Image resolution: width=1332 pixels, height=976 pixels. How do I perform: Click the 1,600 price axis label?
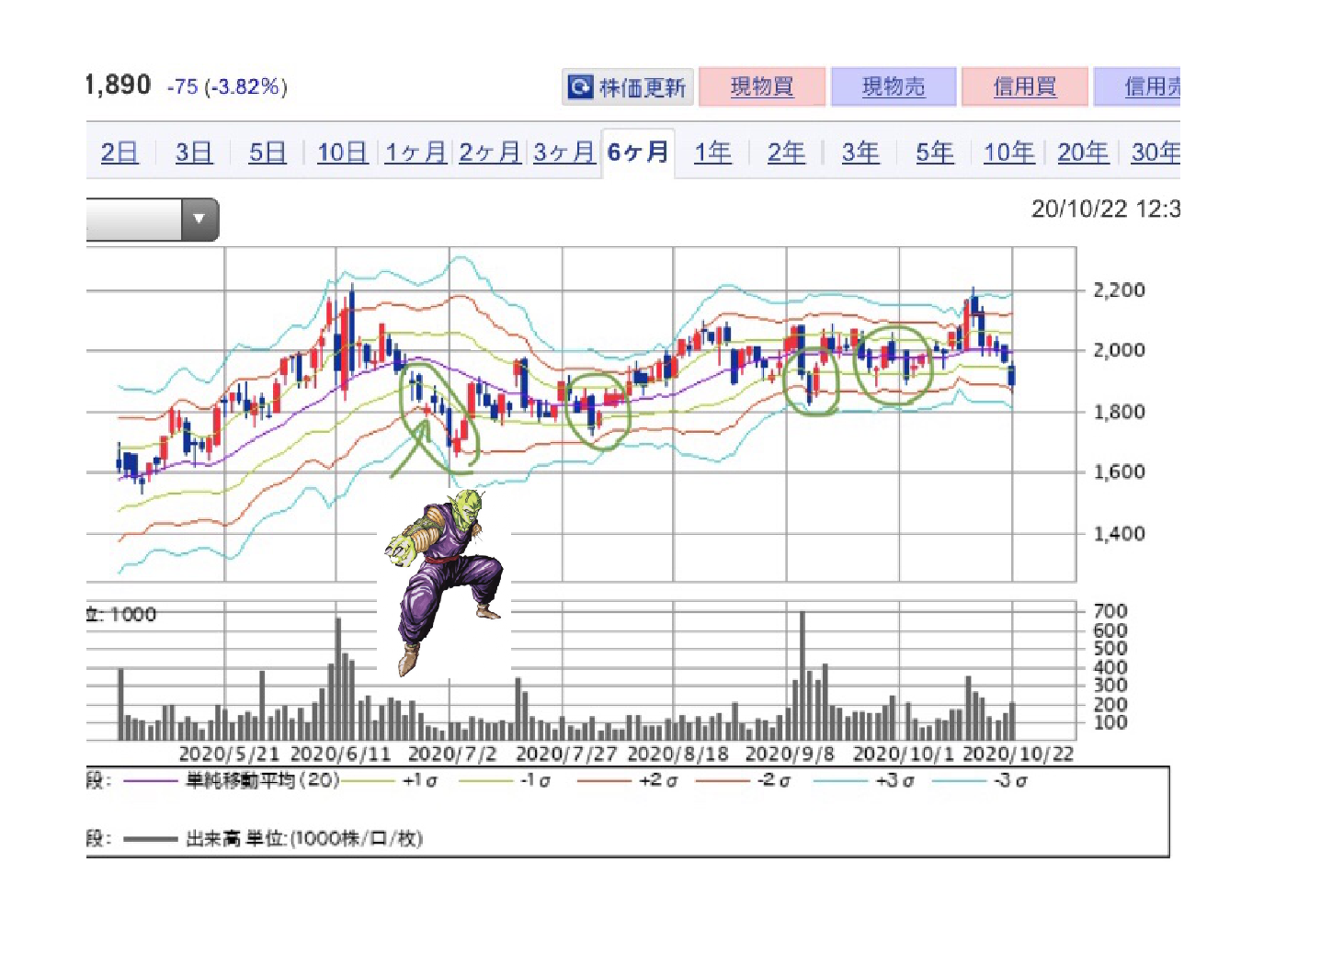[1119, 471]
